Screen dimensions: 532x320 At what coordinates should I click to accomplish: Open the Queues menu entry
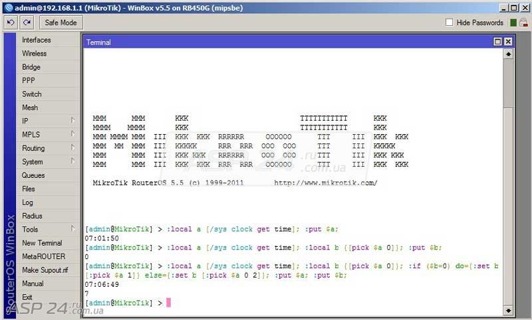click(x=48, y=175)
